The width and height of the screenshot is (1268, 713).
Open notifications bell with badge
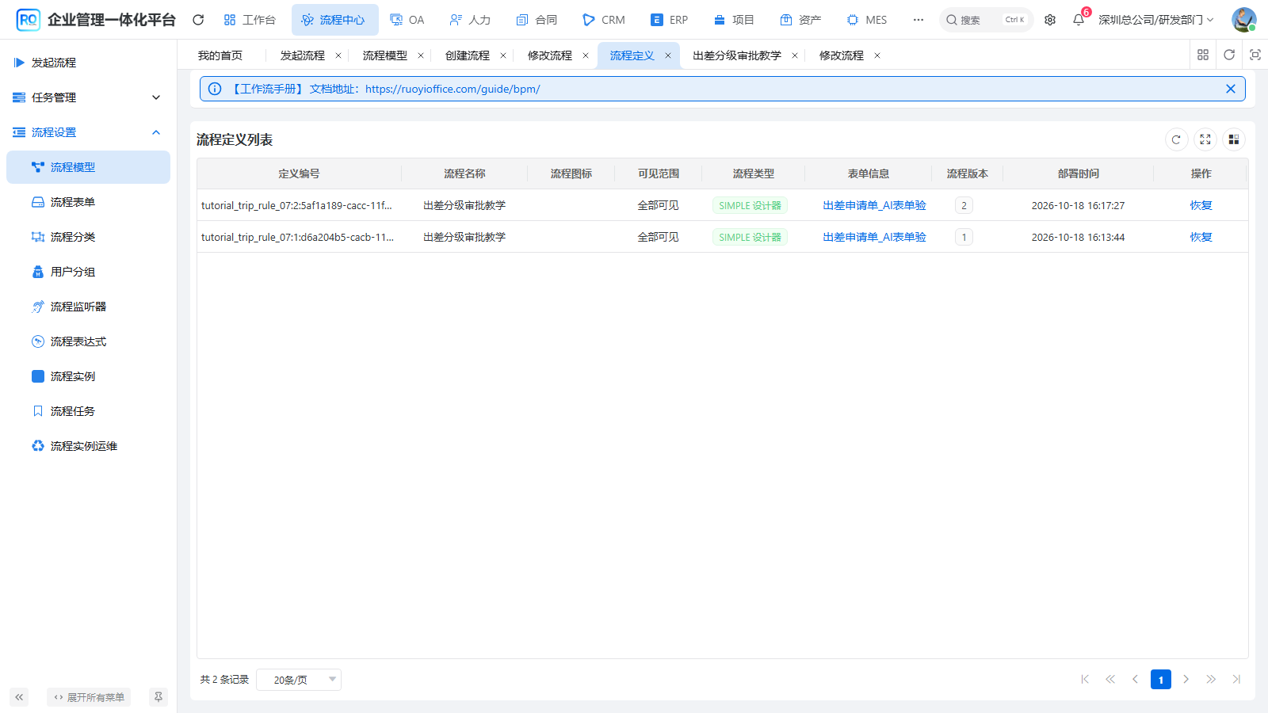click(1079, 19)
